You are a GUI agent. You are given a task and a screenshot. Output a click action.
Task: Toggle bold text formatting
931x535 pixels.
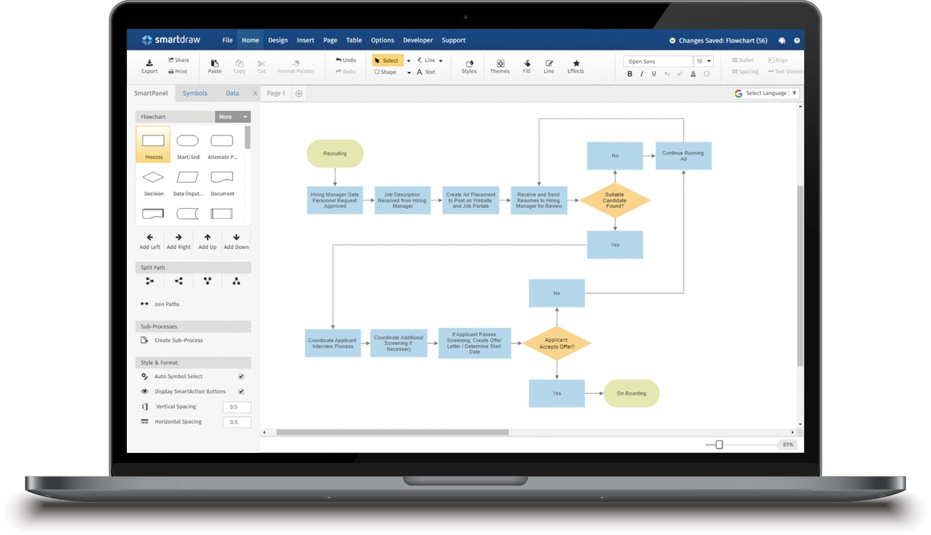630,74
